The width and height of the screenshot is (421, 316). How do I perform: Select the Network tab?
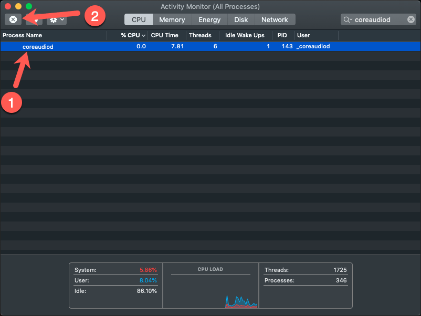coord(275,19)
